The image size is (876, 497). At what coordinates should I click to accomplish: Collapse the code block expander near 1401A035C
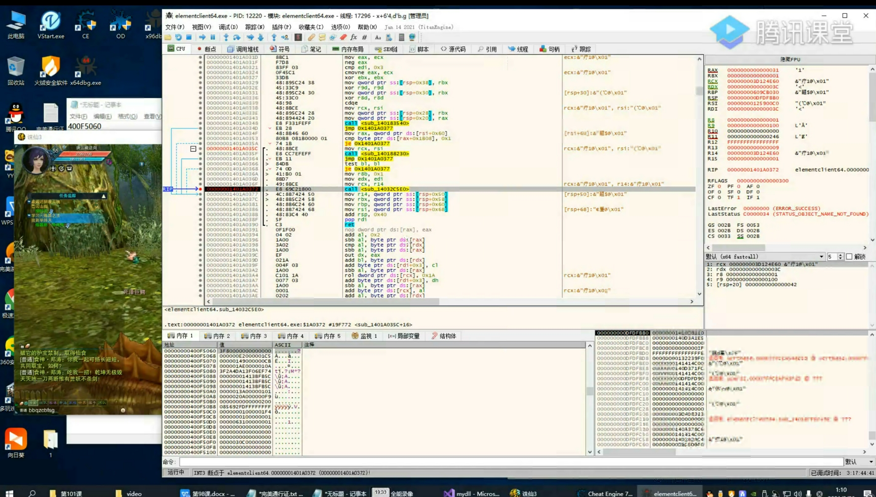[193, 148]
